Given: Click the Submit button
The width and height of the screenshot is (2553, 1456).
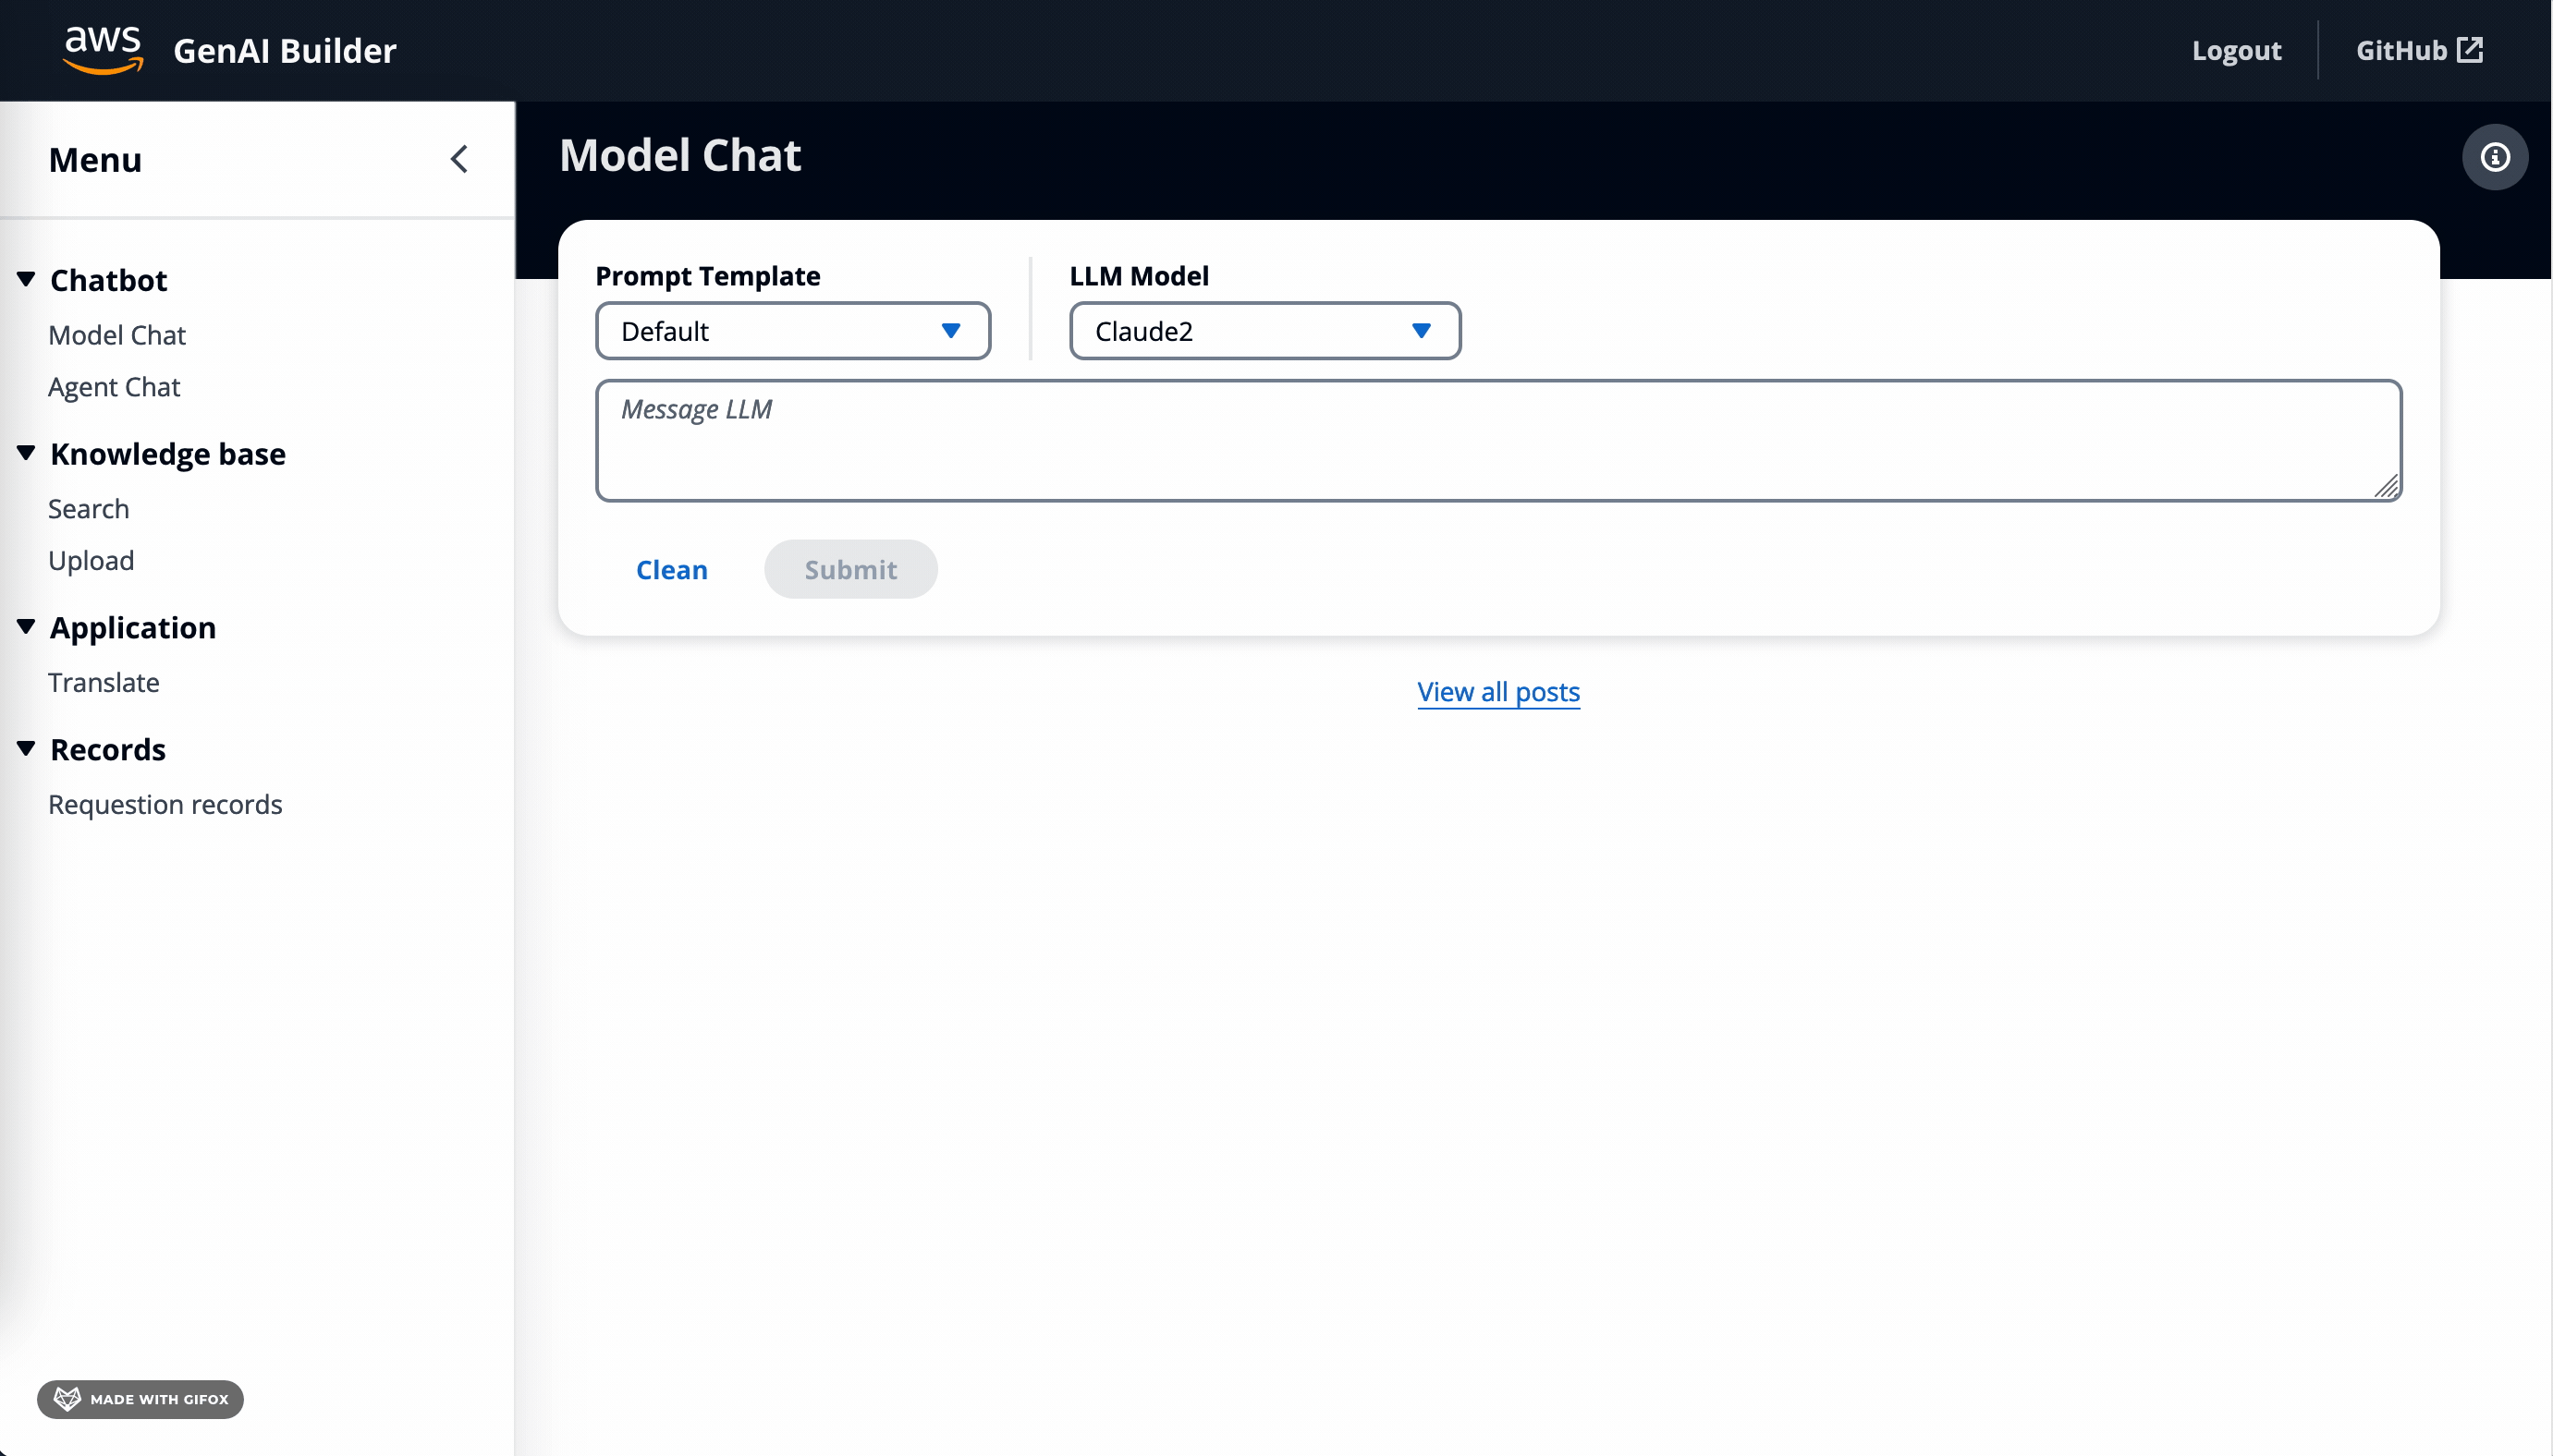Looking at the screenshot, I should 850,569.
